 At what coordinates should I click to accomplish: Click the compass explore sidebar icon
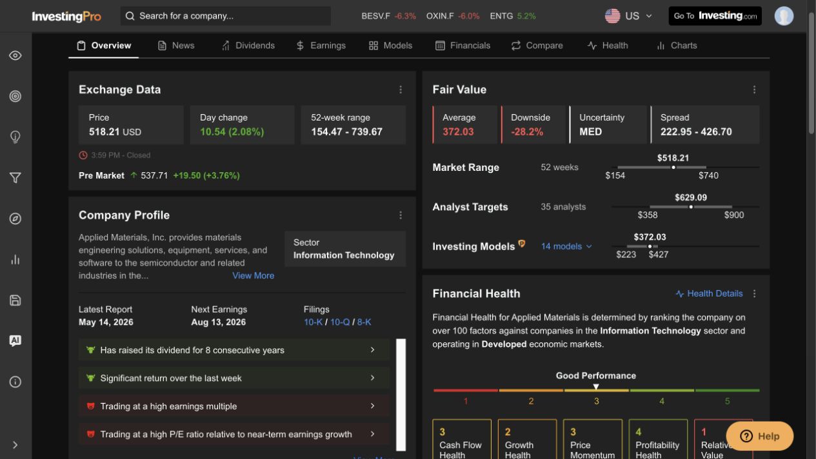click(x=15, y=219)
